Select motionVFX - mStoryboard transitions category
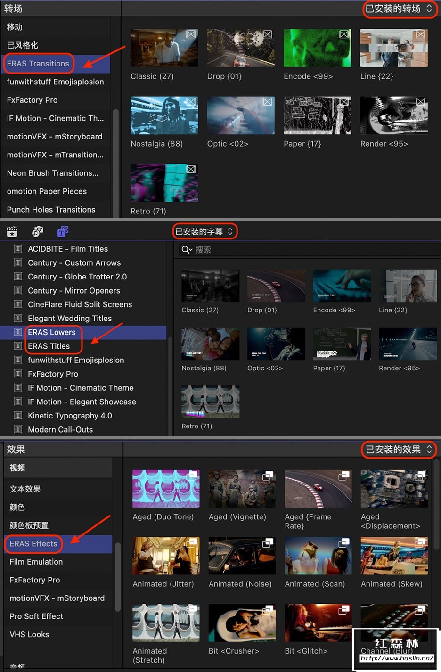 56,137
